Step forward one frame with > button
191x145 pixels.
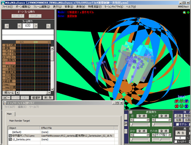pos(35,26)
